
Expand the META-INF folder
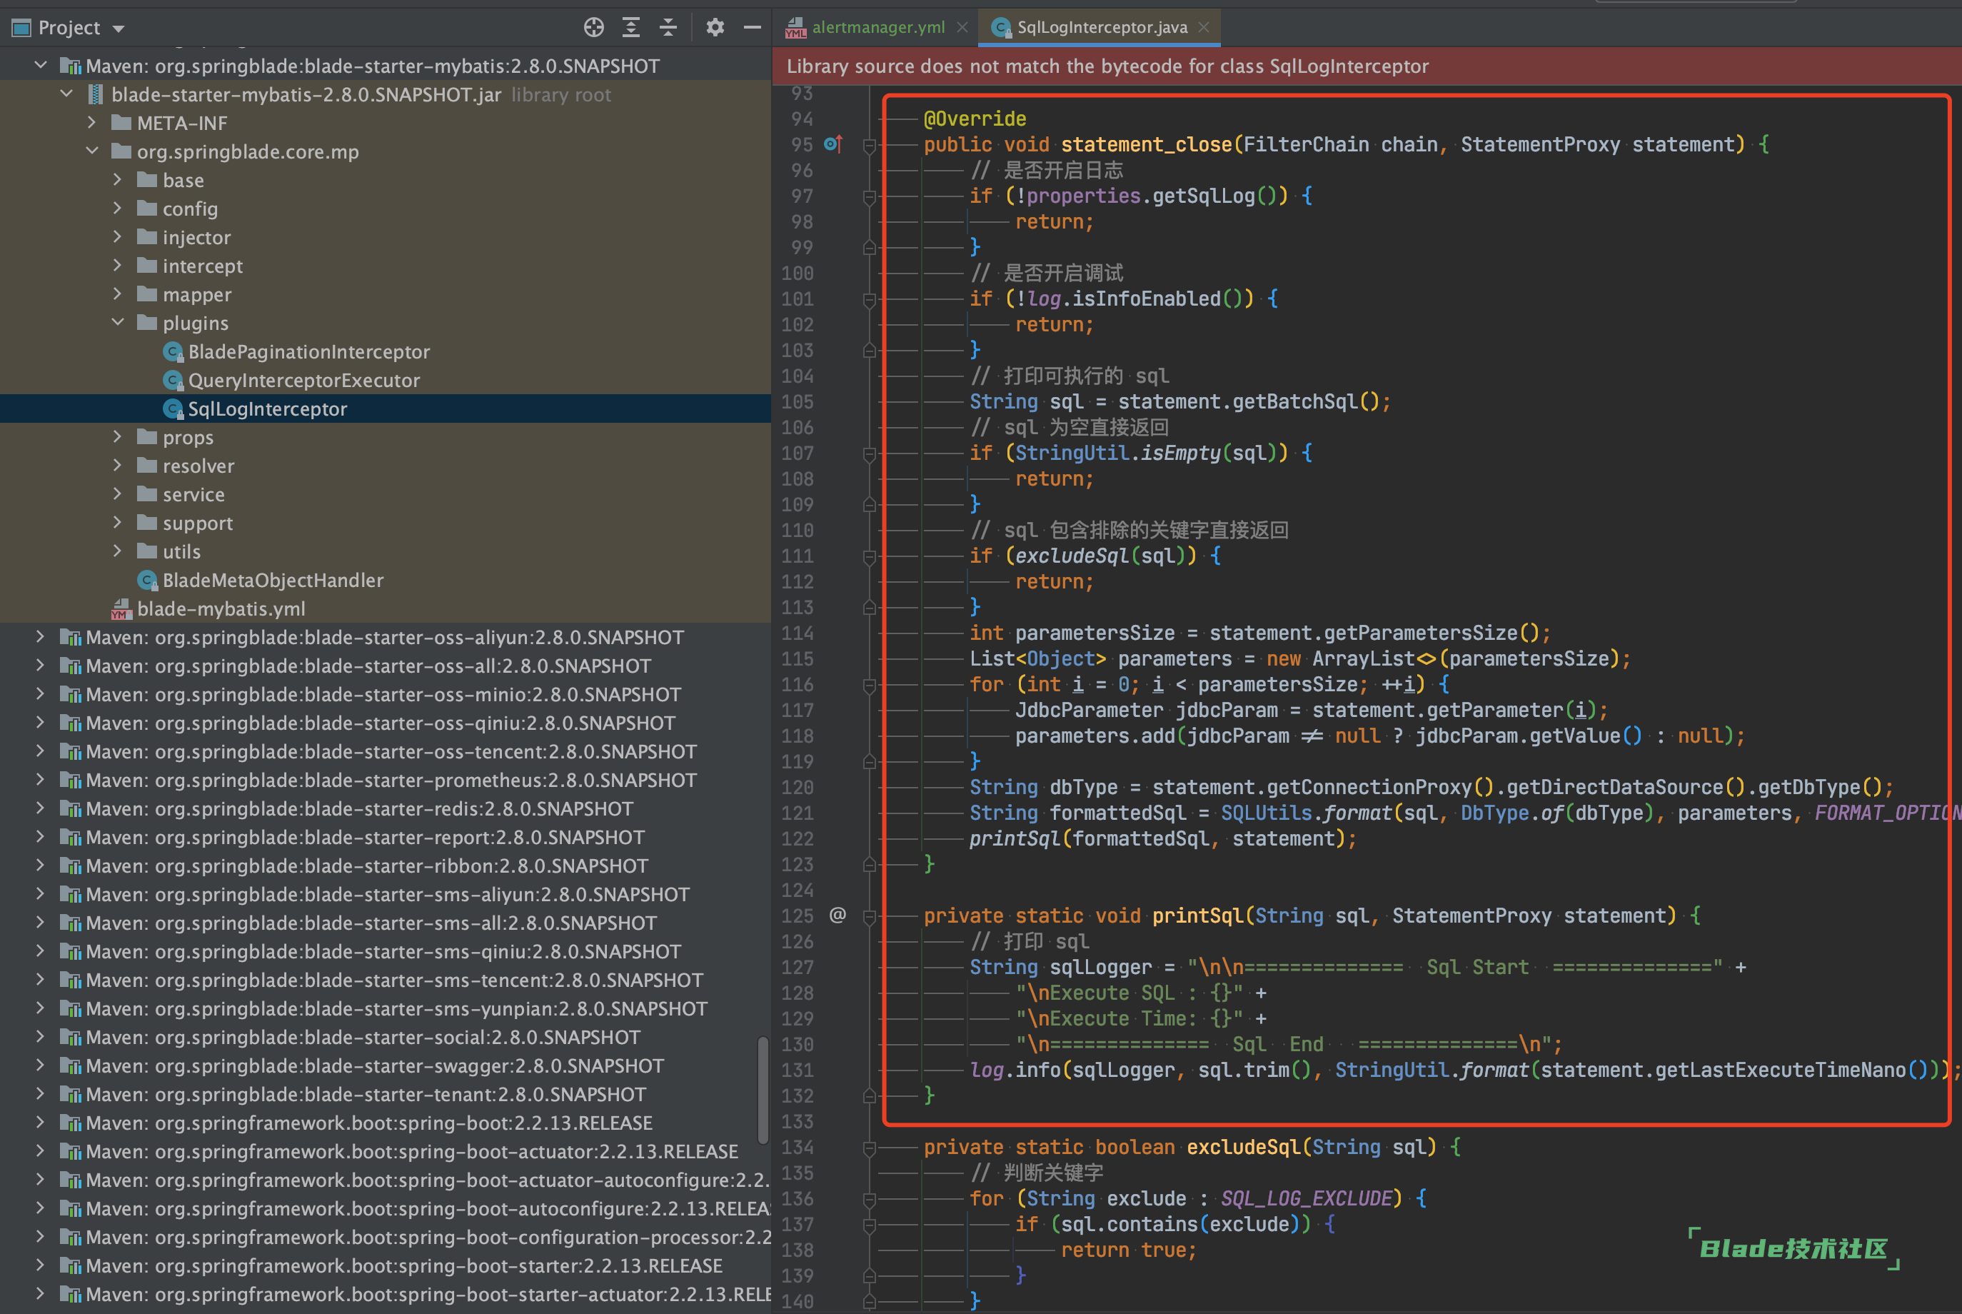point(92,122)
